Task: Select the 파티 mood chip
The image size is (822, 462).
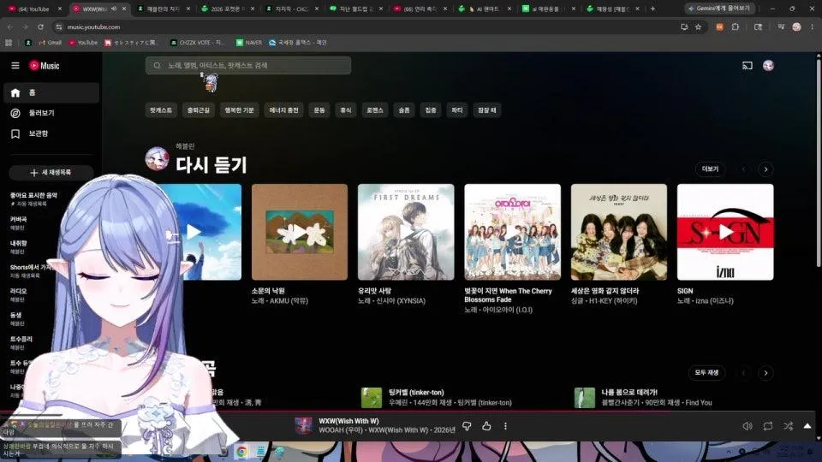Action: click(x=457, y=110)
